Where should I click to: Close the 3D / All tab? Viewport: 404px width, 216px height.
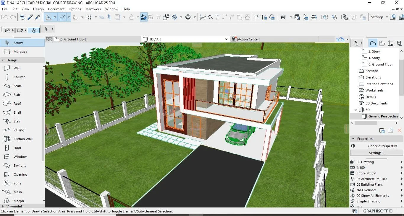[226, 39]
